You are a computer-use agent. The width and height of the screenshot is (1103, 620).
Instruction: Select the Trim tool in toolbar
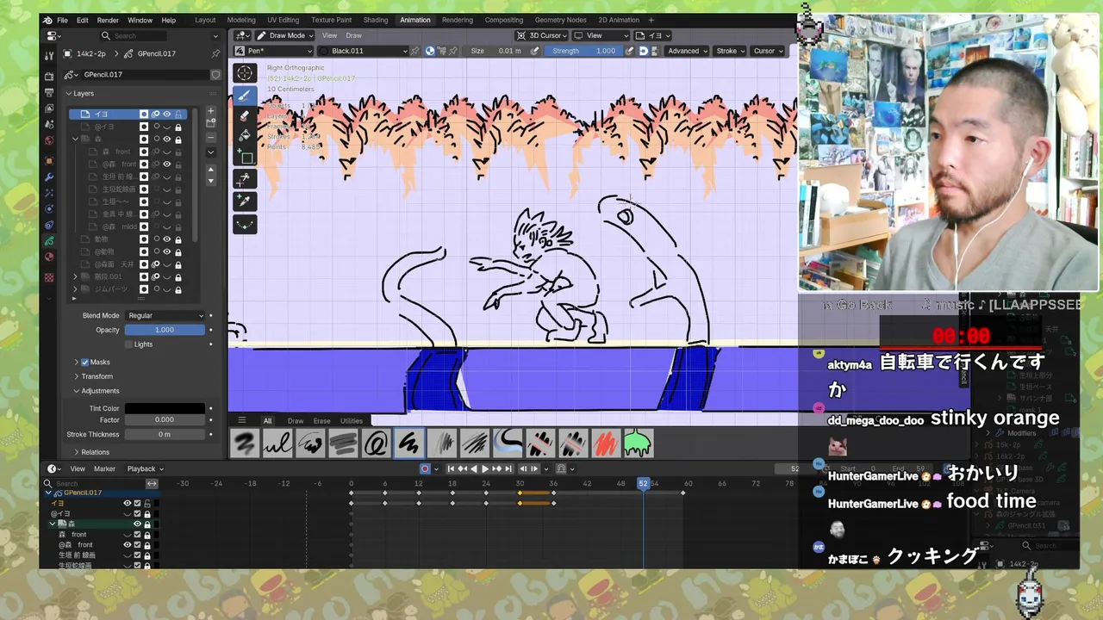click(245, 179)
